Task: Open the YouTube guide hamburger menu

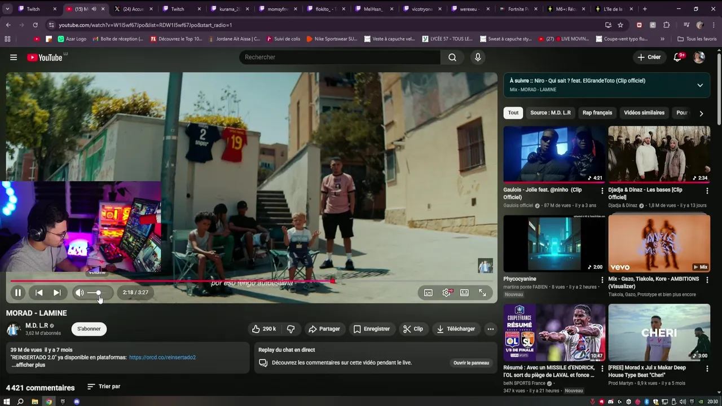Action: (14, 58)
